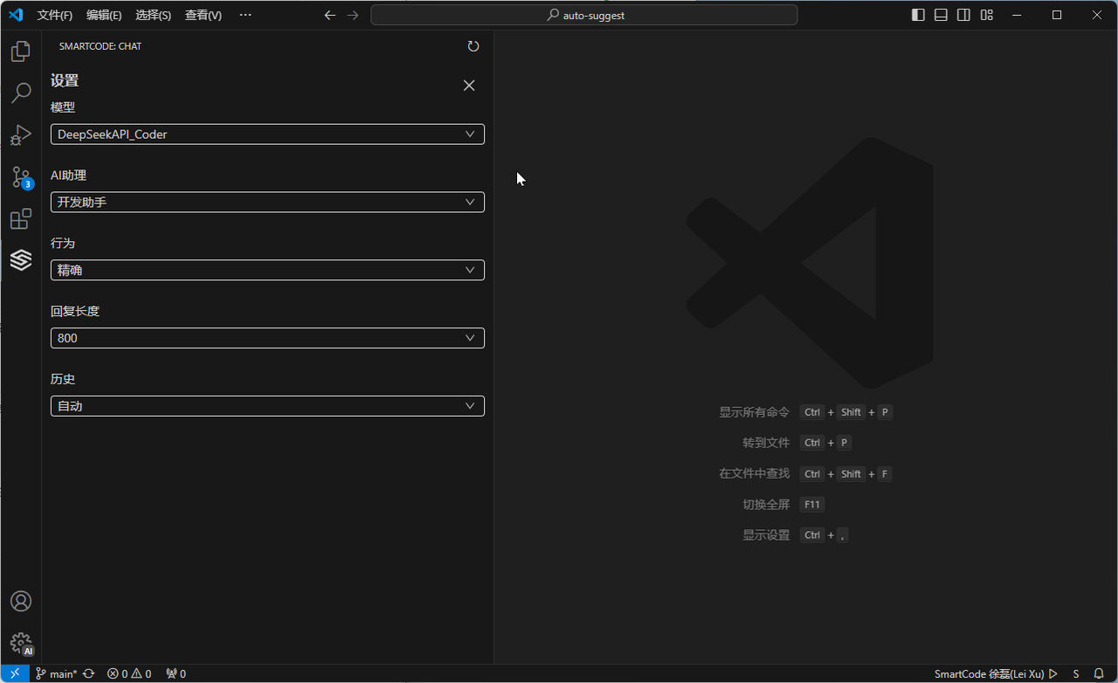Open the 选择(S) menu
This screenshot has height=683, width=1118.
pos(154,15)
